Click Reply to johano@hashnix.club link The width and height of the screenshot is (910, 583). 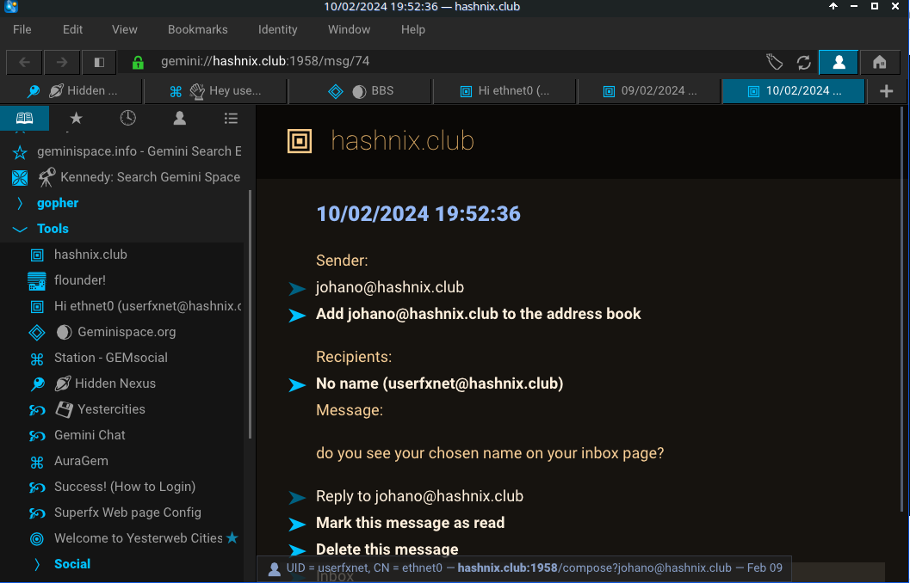click(x=419, y=496)
